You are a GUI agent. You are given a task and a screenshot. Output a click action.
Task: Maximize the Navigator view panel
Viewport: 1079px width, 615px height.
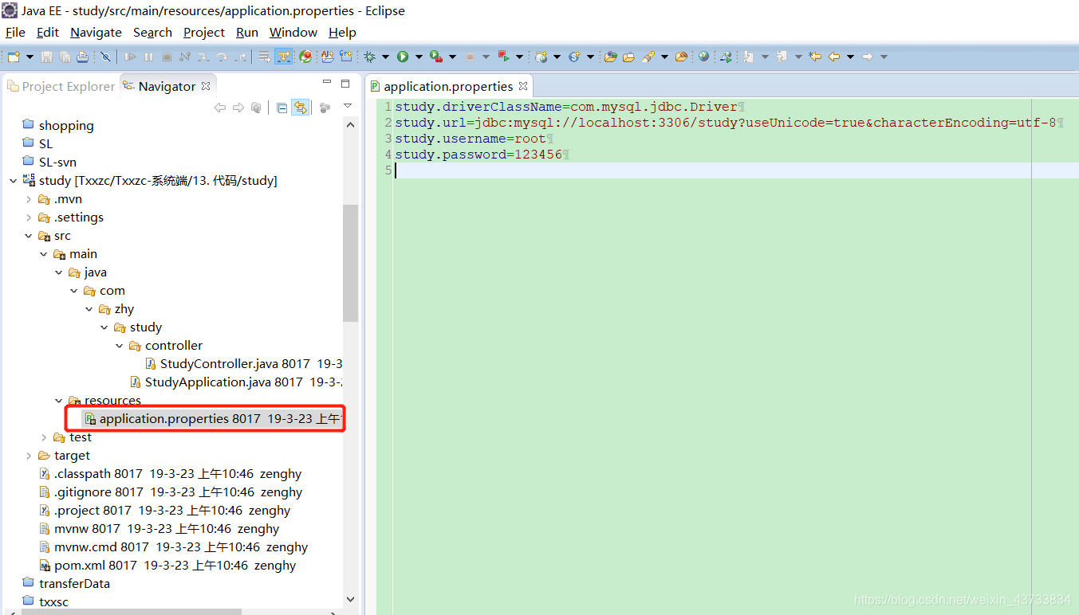click(345, 83)
